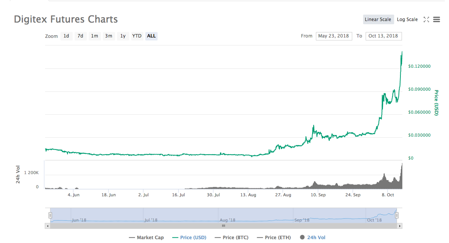The height and width of the screenshot is (243, 449).
Task: Click the Price (USD) axis title
Action: point(436,103)
